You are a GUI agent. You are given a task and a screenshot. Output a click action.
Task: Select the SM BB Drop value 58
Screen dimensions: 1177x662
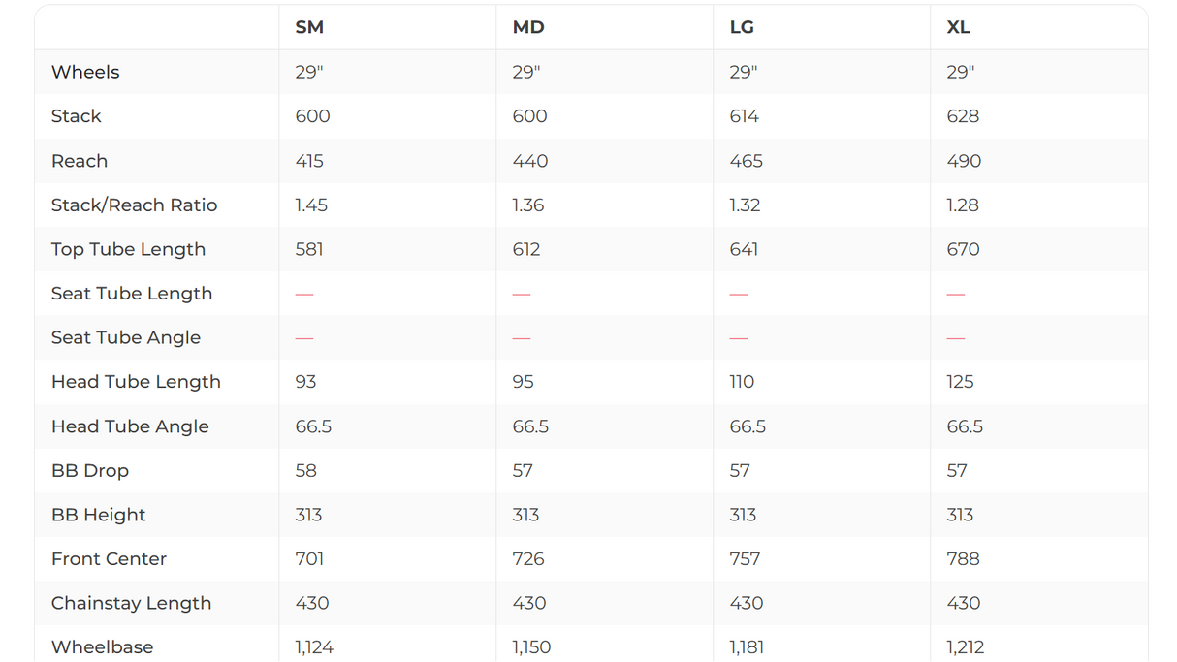pyautogui.click(x=306, y=470)
